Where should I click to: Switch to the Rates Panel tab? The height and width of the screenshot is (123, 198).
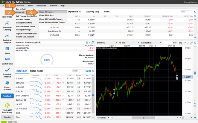tap(36, 71)
